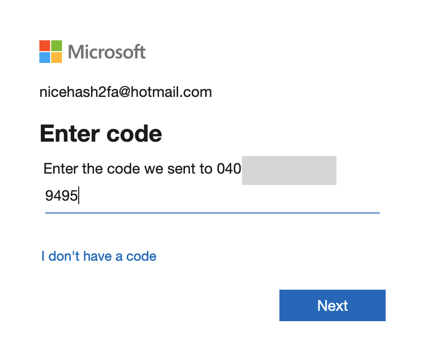Click the Microsoft four-square logo

coord(51,52)
